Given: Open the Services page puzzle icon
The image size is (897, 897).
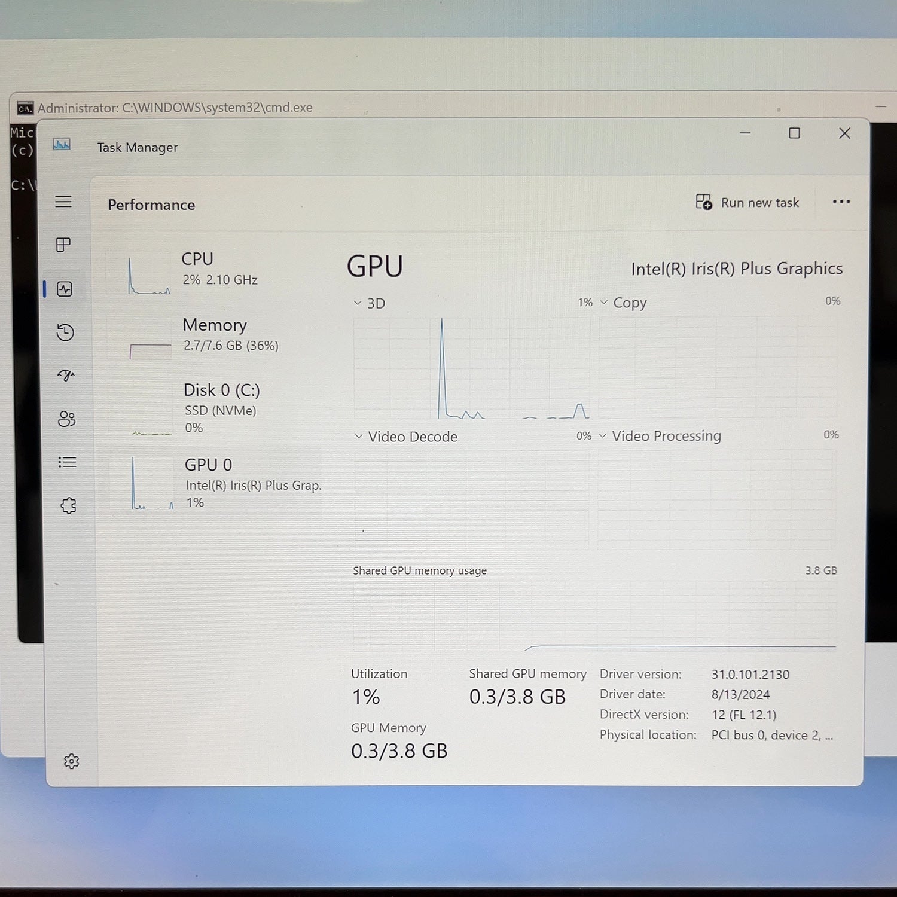Looking at the screenshot, I should coord(68,506).
